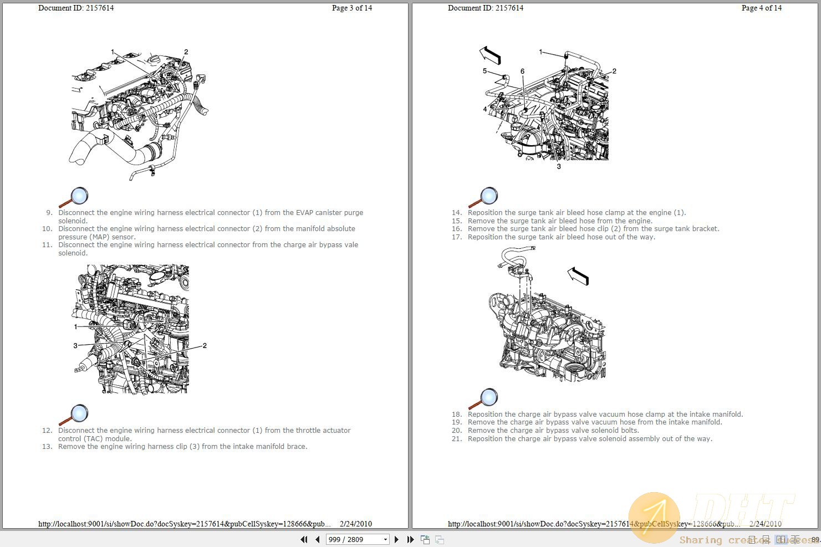Click step 11 text about charge air bypass
Screen dimensions: 821x547
[208, 249]
